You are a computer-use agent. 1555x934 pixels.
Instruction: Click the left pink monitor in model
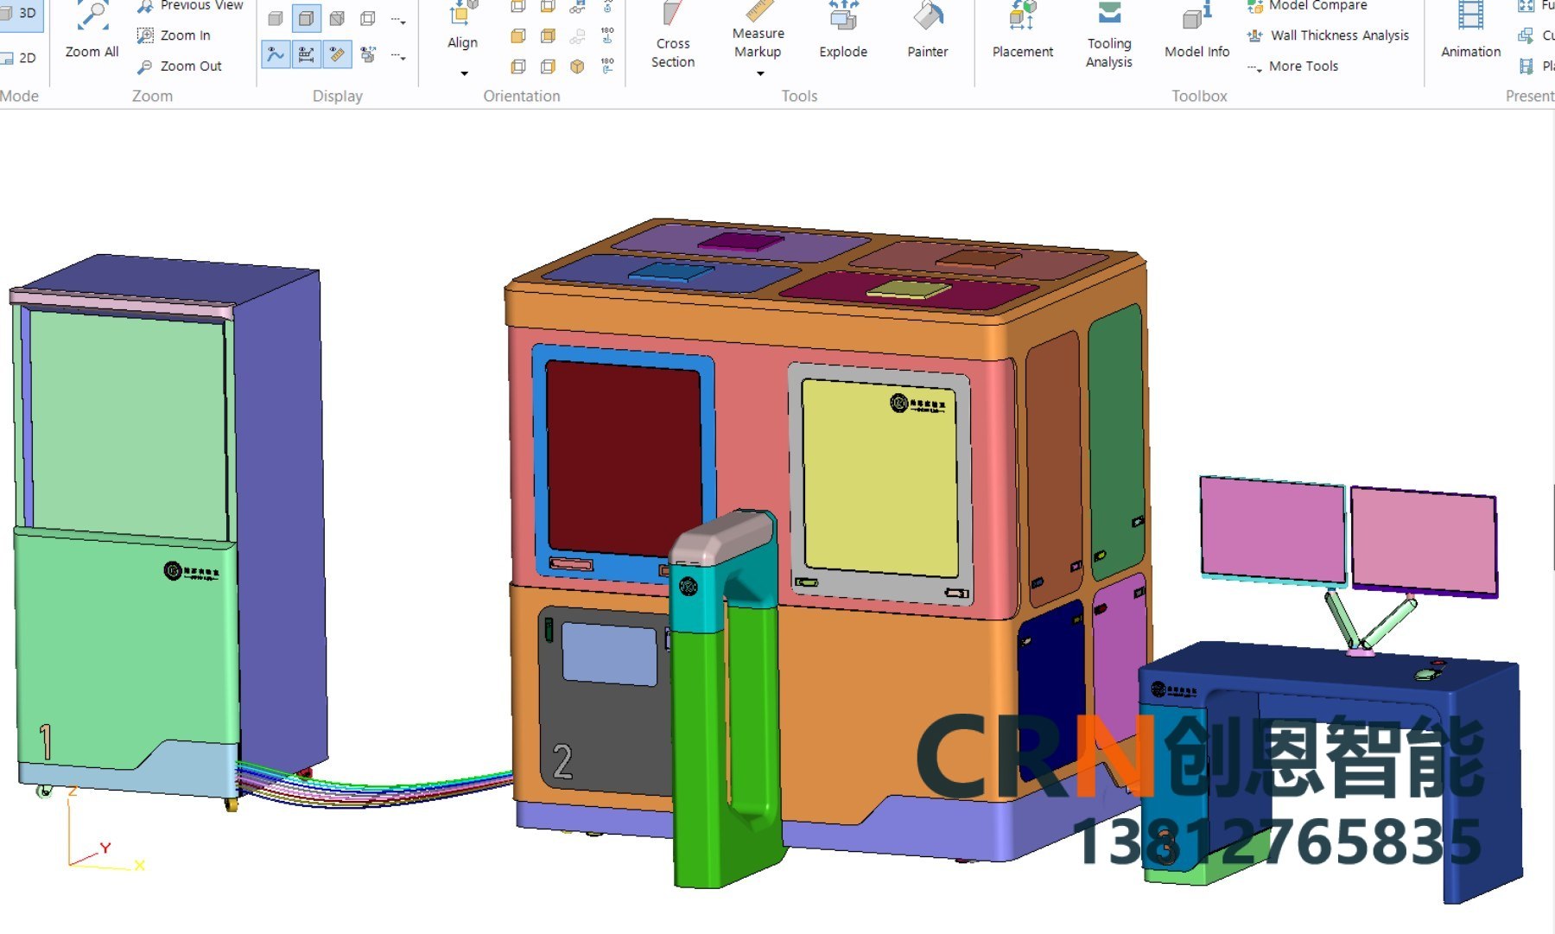(x=1273, y=529)
